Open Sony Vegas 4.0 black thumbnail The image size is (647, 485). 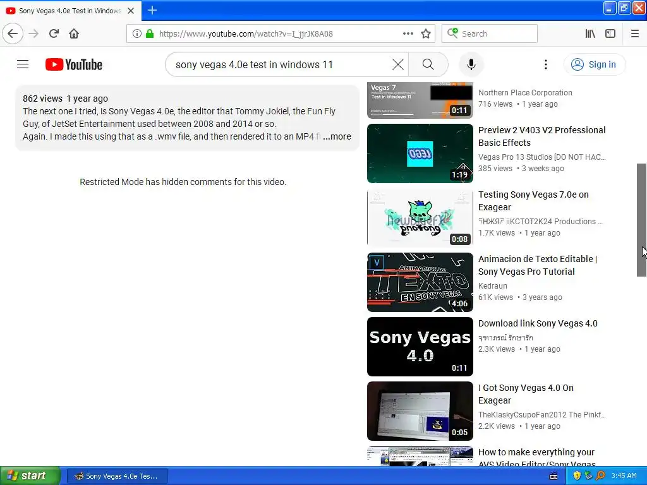click(420, 347)
